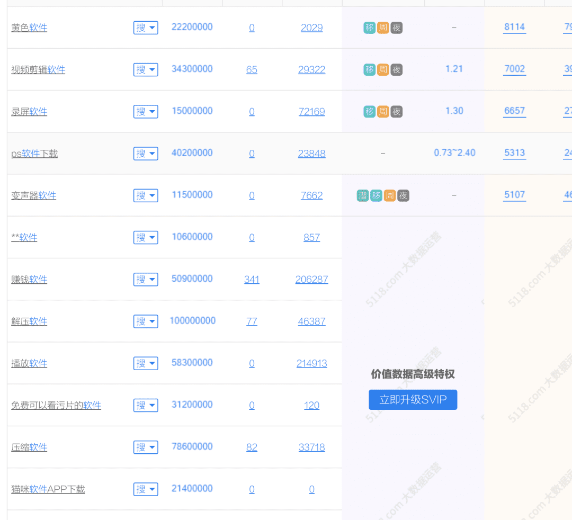Expand 搜 dropdown for 压缩软件
Screen dimensions: 572x520
click(x=146, y=447)
